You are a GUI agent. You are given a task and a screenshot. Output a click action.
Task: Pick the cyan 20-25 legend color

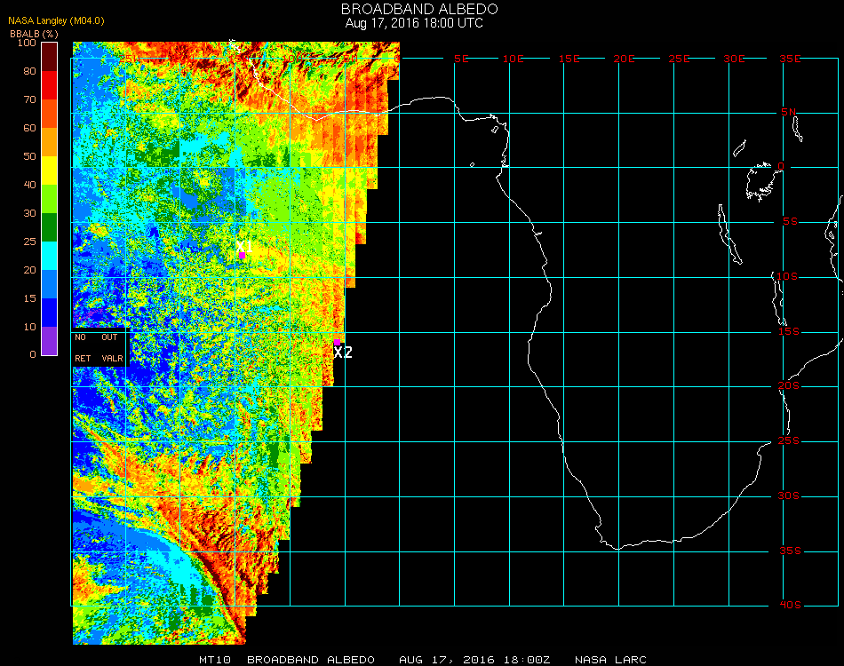point(50,256)
